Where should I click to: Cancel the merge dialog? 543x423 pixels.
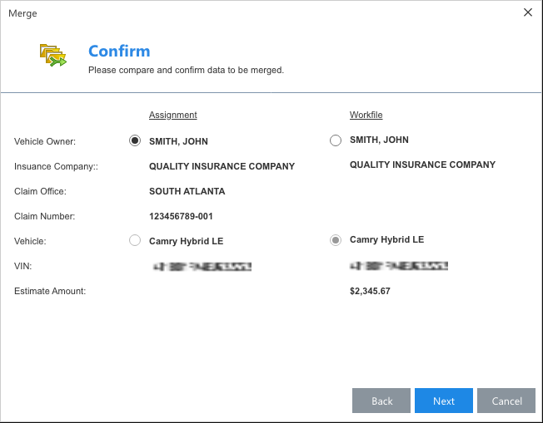pyautogui.click(x=506, y=401)
